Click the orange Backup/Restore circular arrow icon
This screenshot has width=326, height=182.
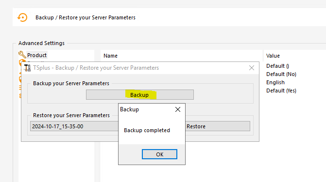pyautogui.click(x=22, y=17)
